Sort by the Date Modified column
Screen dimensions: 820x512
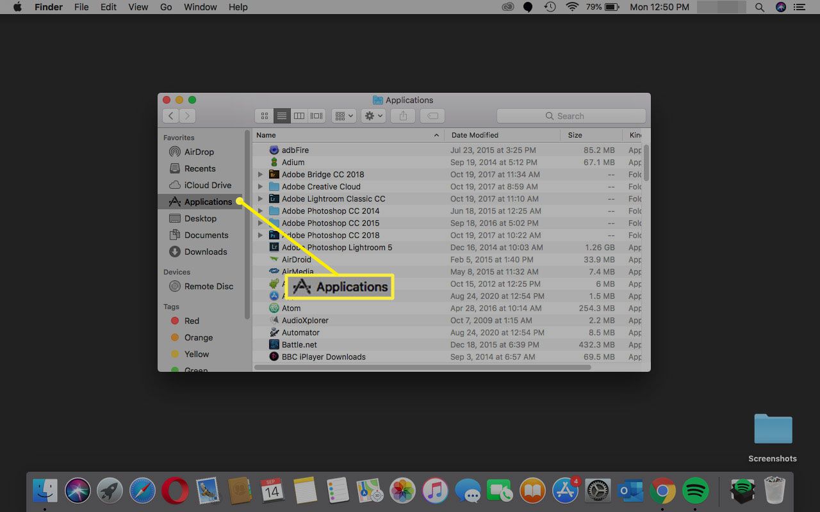click(503, 135)
